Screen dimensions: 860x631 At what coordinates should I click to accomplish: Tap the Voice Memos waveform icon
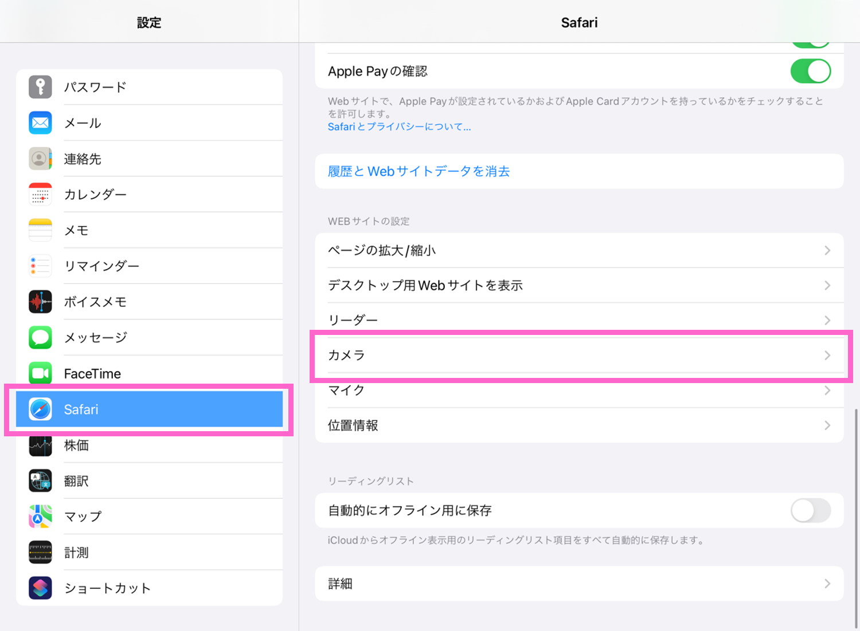click(x=40, y=302)
